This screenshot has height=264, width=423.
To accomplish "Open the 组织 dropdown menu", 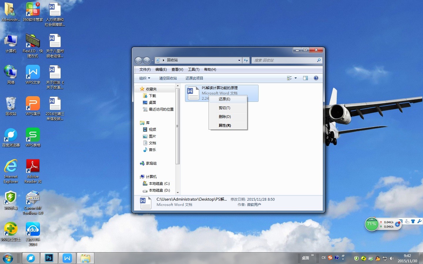I will point(145,78).
